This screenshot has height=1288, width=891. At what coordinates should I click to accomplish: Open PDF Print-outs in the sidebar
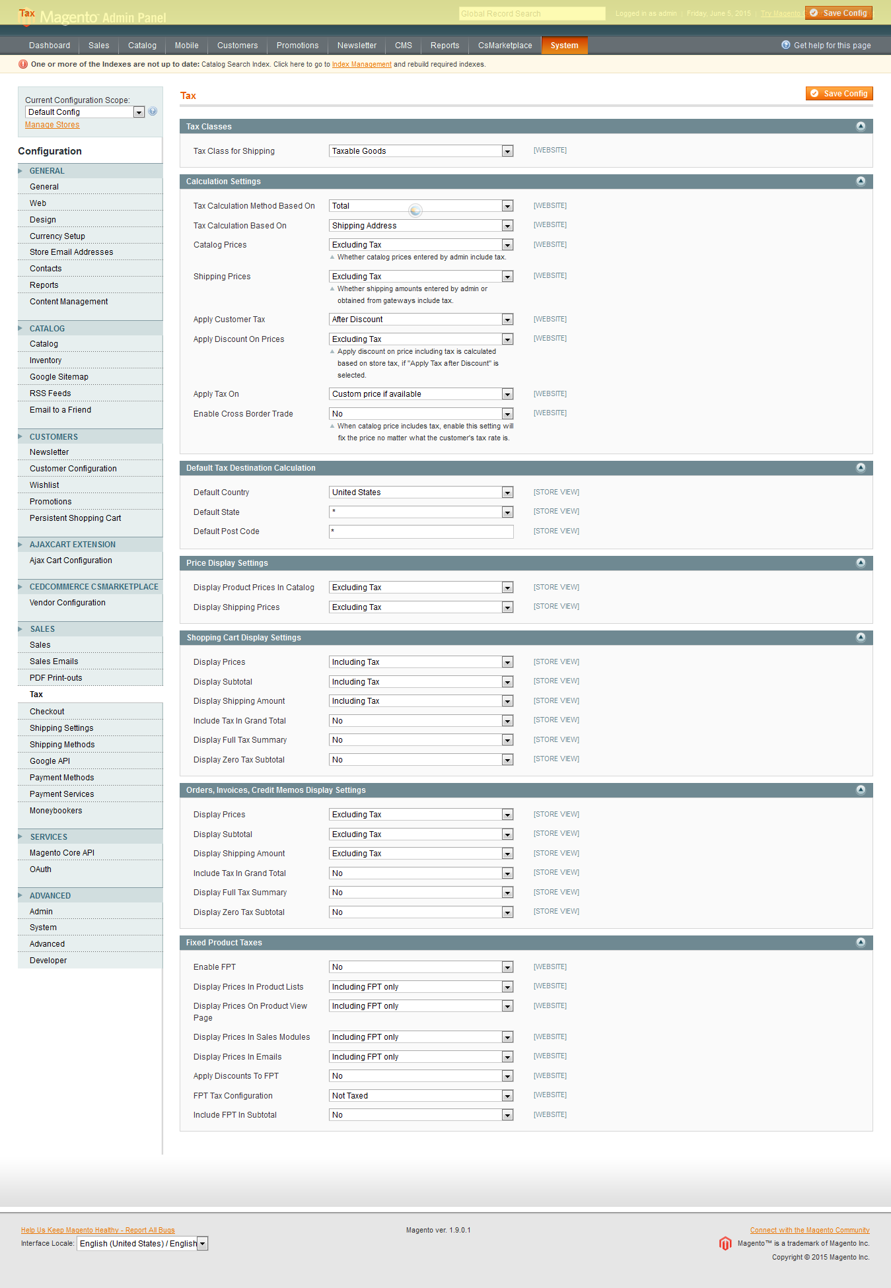[90, 678]
